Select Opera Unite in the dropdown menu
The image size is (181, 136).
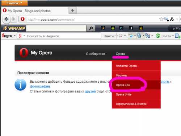(x=136, y=94)
